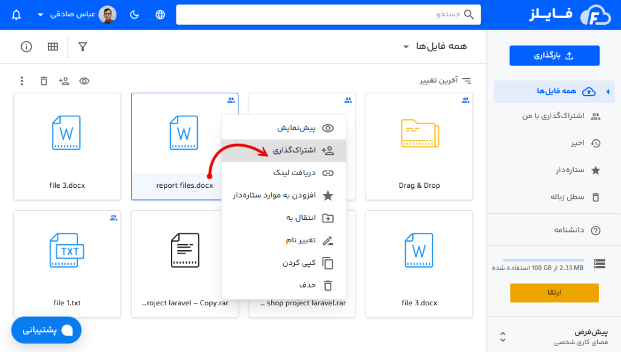Select دریافت لینک from the context menu
The width and height of the screenshot is (621, 352).
pos(297,173)
